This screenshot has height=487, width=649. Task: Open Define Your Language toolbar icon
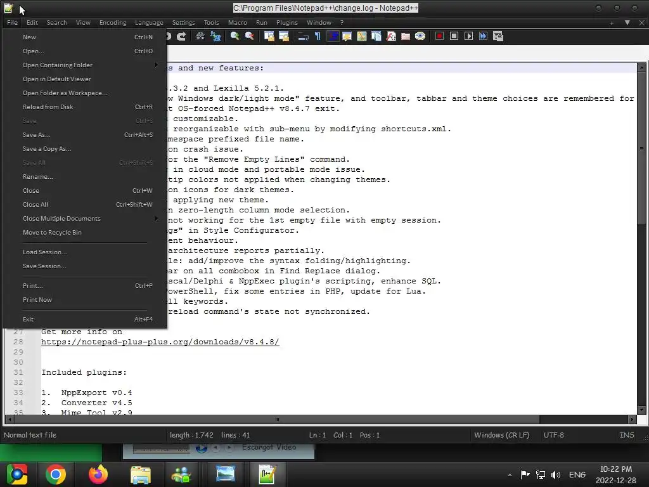[347, 36]
